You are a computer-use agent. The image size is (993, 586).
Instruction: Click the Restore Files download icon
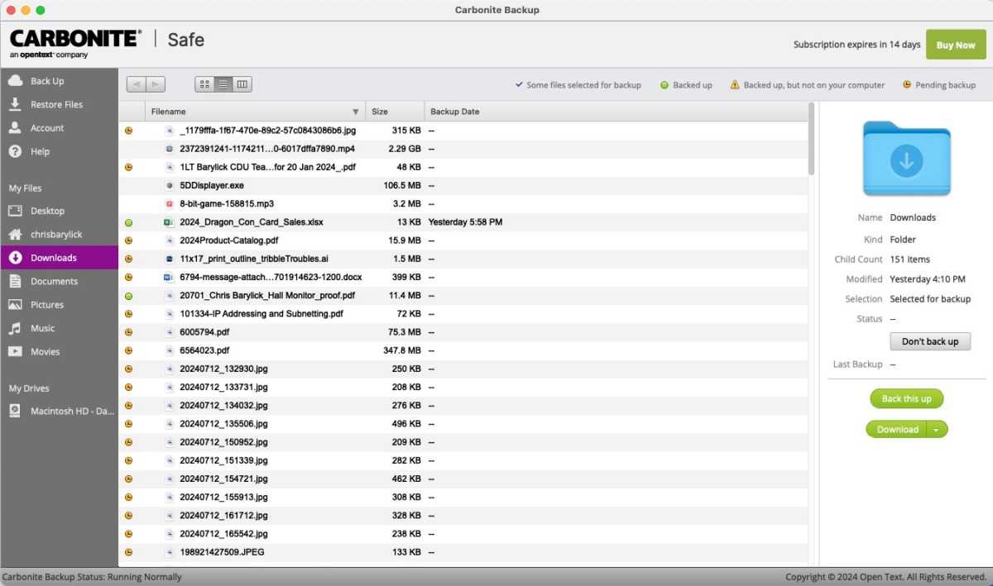coord(15,104)
